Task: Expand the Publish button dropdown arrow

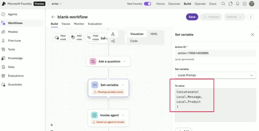Action: point(241,17)
